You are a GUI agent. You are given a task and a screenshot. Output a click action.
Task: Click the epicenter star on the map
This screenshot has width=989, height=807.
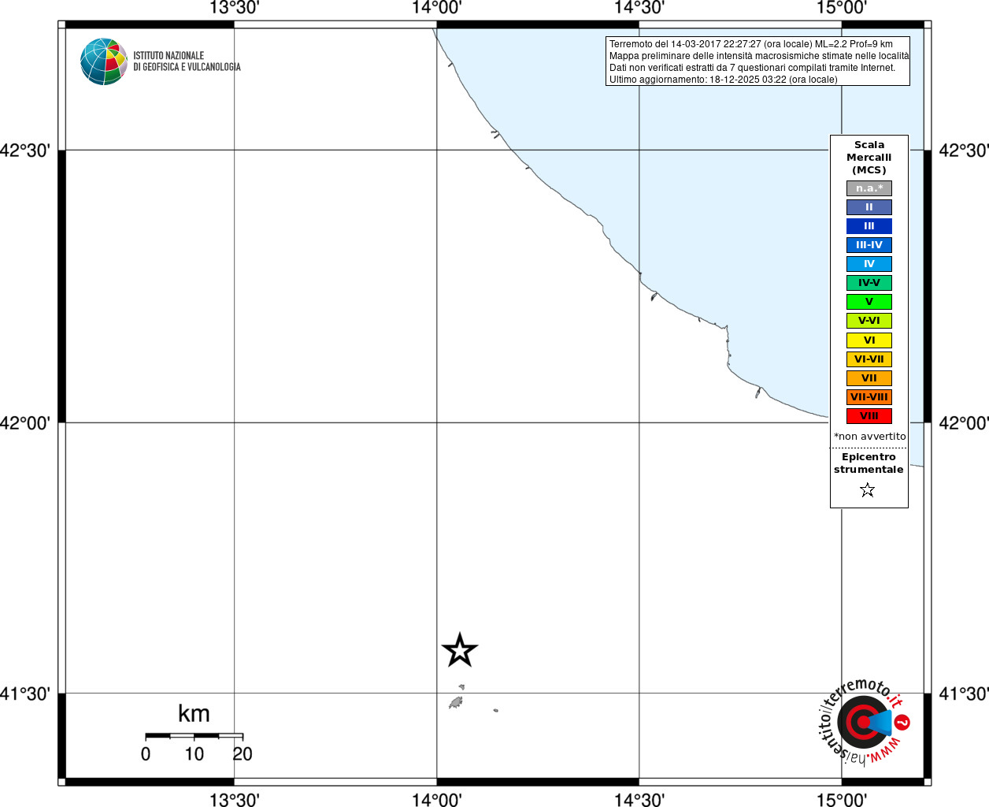(460, 650)
